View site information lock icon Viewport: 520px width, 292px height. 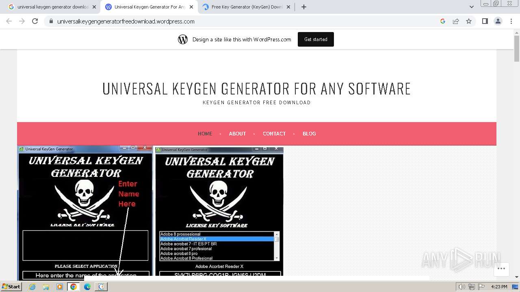tap(51, 21)
